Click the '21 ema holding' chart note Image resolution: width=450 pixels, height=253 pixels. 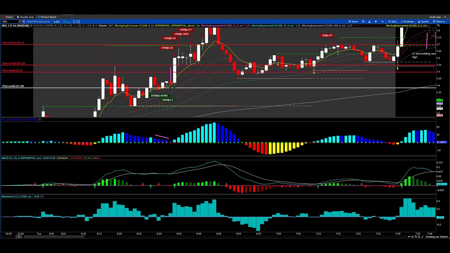point(424,55)
